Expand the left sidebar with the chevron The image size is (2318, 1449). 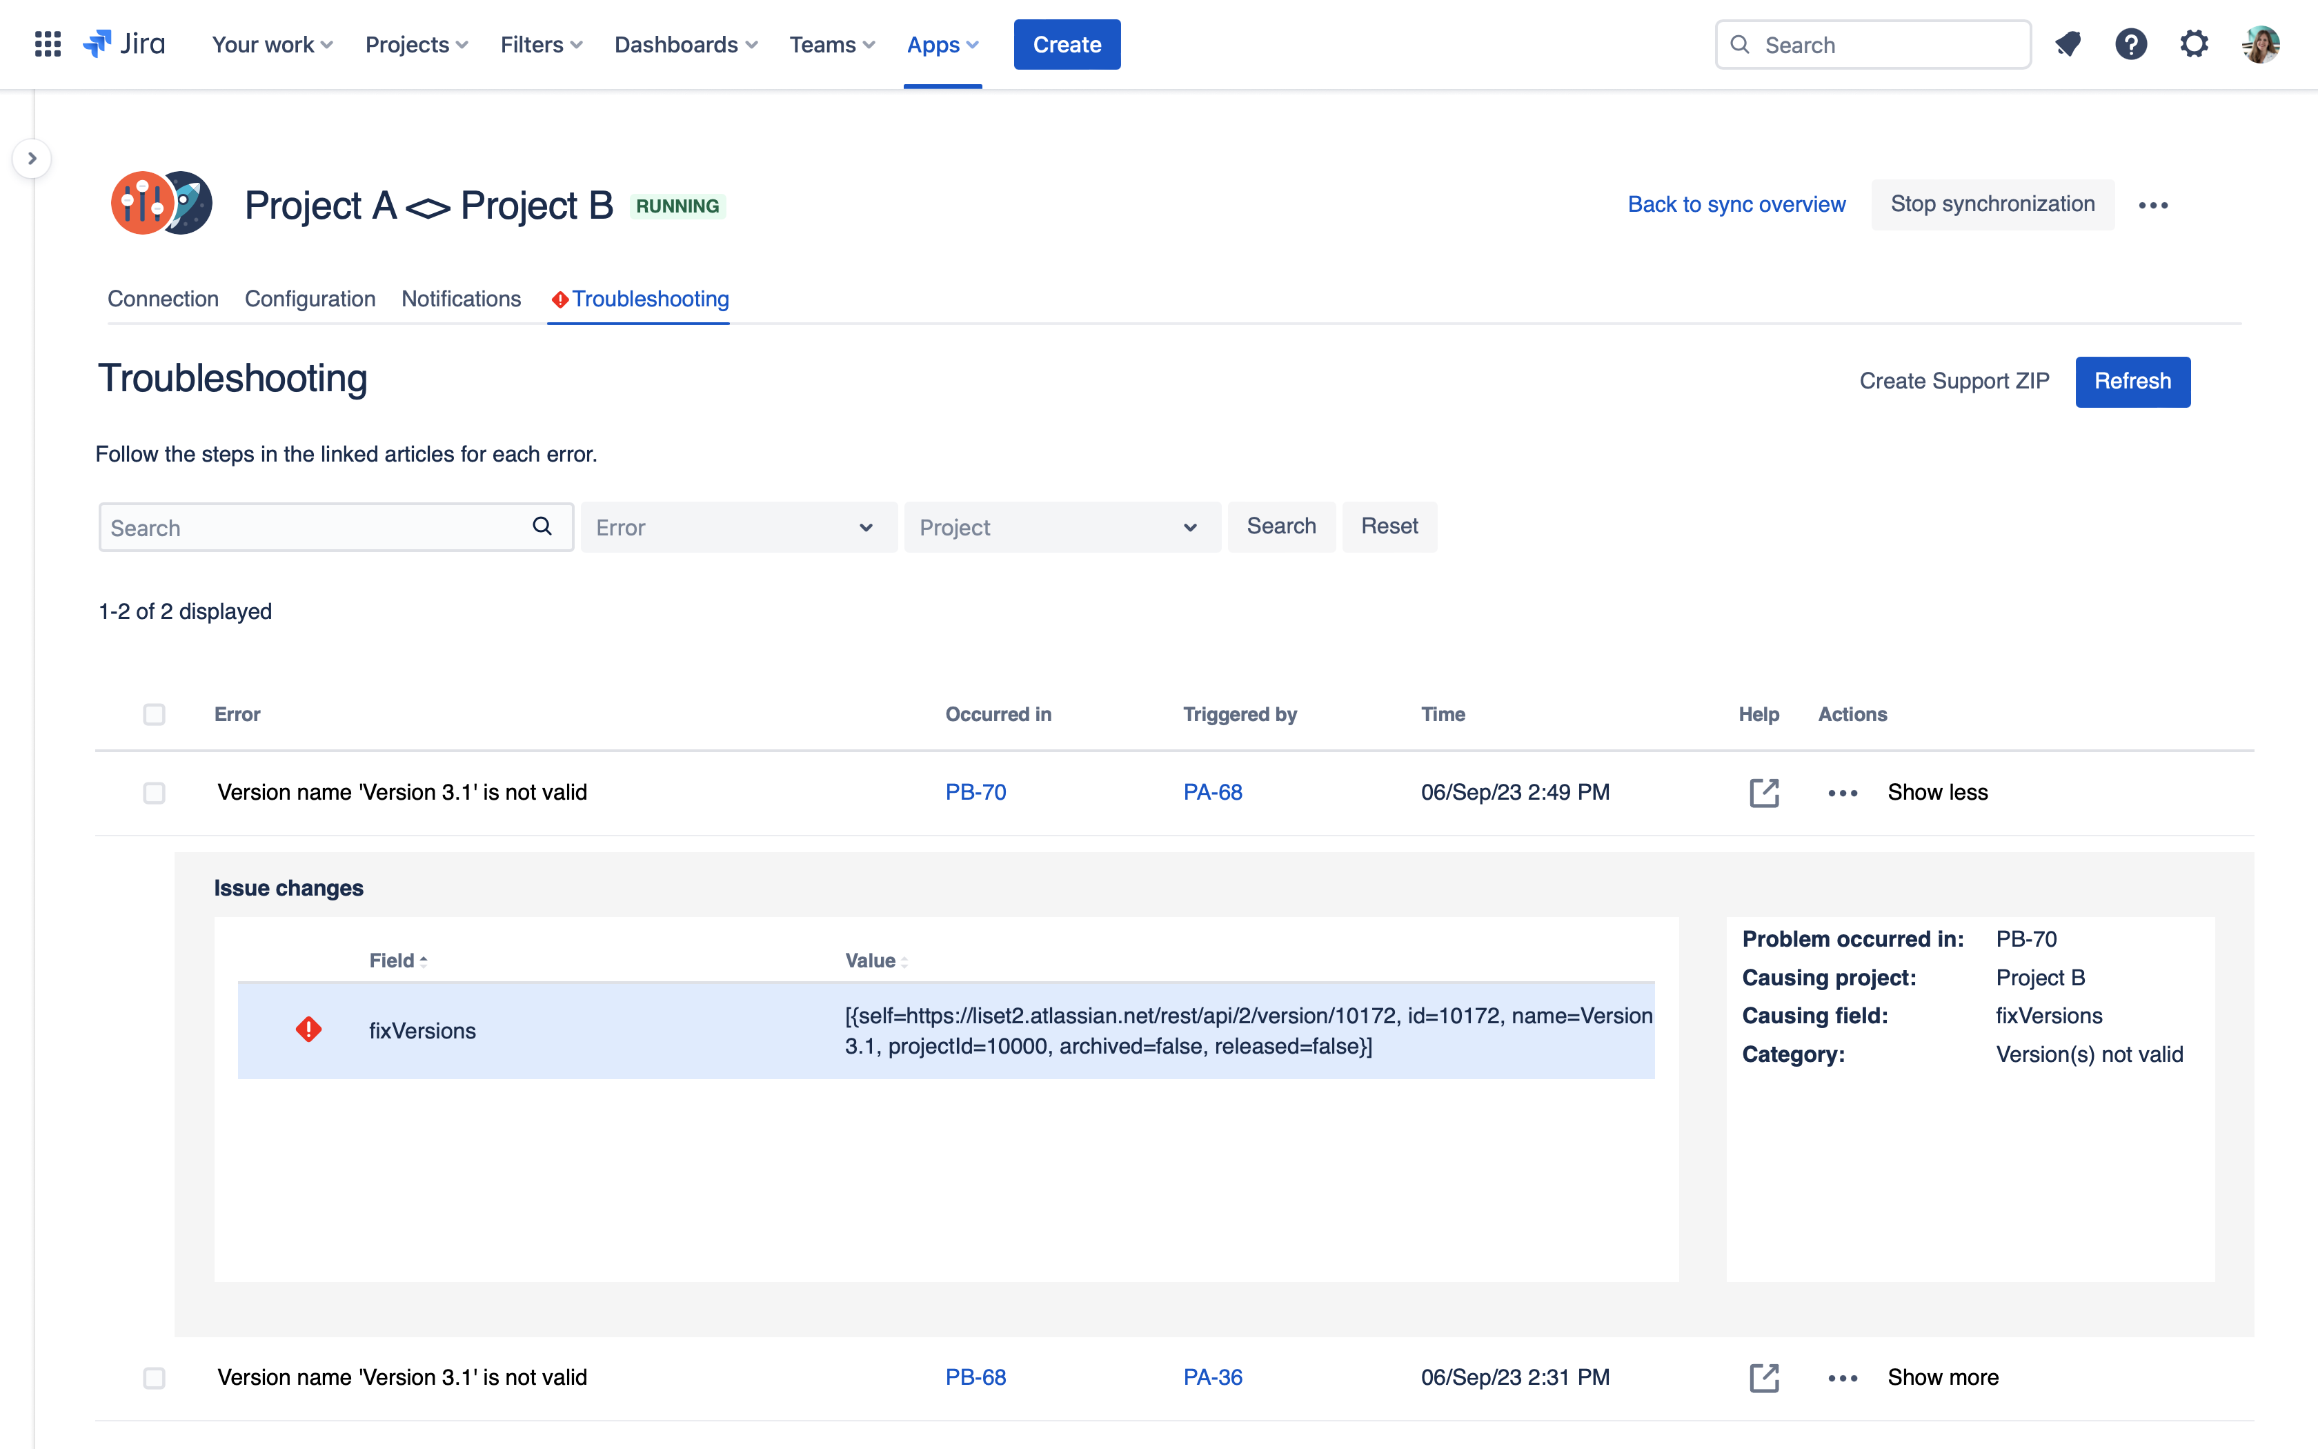tap(32, 158)
